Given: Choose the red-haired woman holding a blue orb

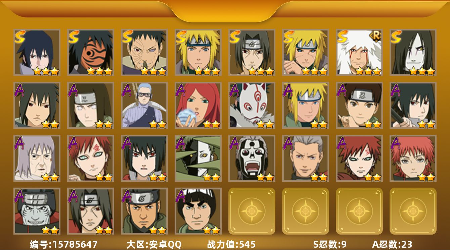Looking at the screenshot, I should (x=198, y=105).
